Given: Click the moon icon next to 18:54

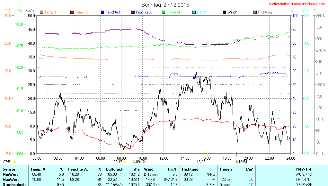Looking at the screenshot, I should [x=237, y=162].
